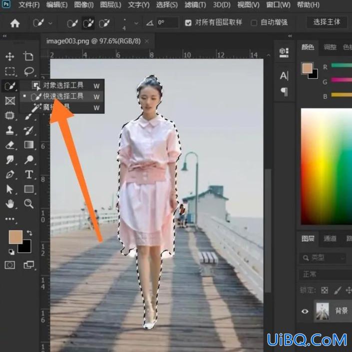Open 图像(I) menu

(x=84, y=4)
